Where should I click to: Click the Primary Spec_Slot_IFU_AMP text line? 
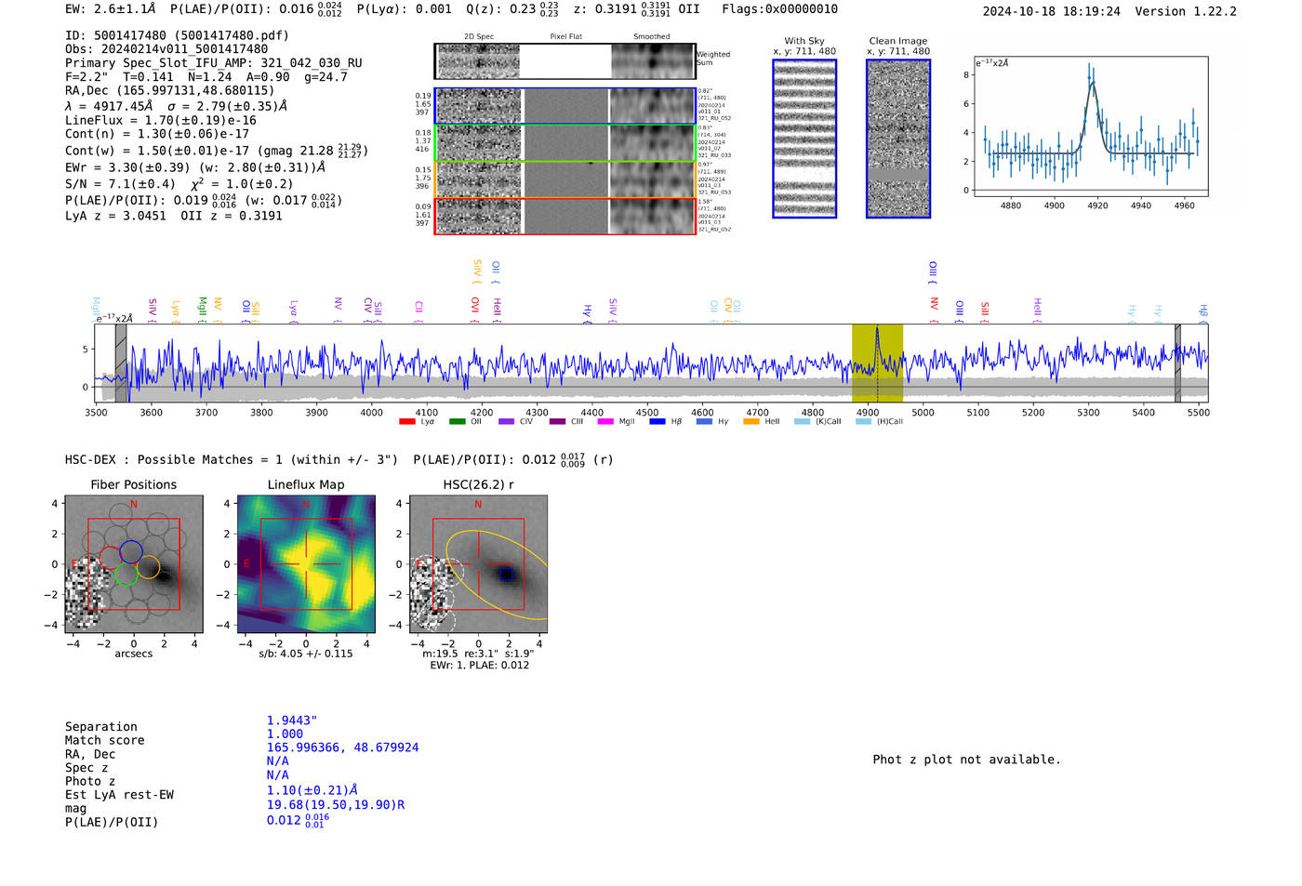pos(214,63)
